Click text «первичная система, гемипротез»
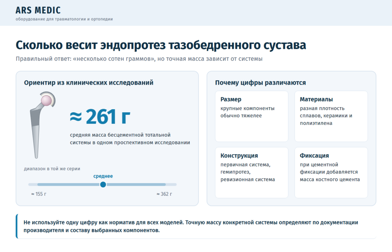The height and width of the screenshot is (252, 392). pyautogui.click(x=248, y=172)
